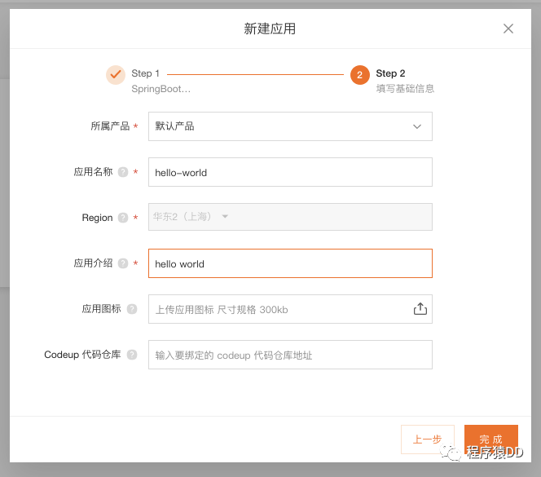Click the Codeup 代码仓库 label
The height and width of the screenshot is (477, 541).
pos(82,355)
